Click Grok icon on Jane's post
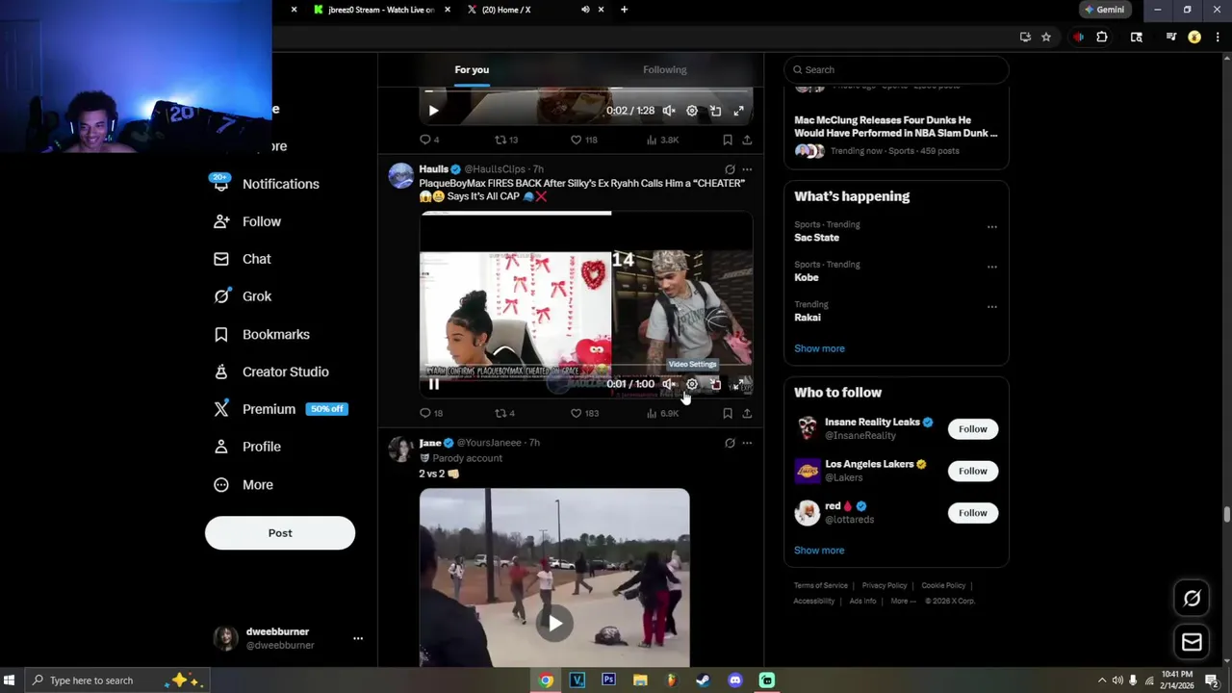This screenshot has height=693, width=1232. (x=730, y=443)
